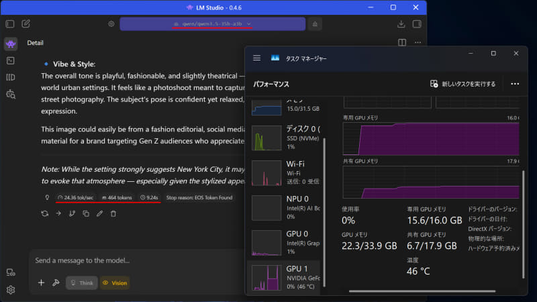
Task: Click the 22.3/33.9 GB GPU memory value
Action: point(369,246)
